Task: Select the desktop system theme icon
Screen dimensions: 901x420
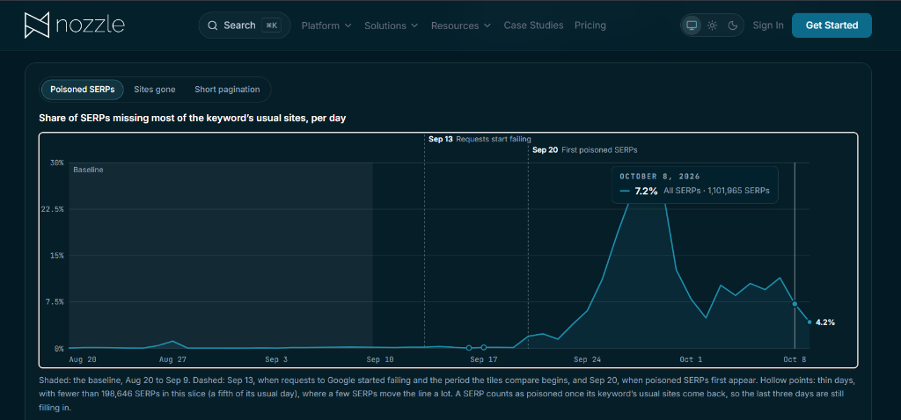Action: pyautogui.click(x=692, y=25)
